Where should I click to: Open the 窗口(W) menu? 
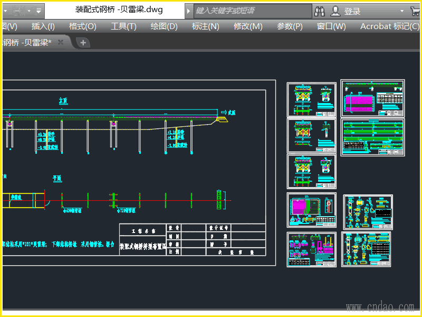point(331,26)
